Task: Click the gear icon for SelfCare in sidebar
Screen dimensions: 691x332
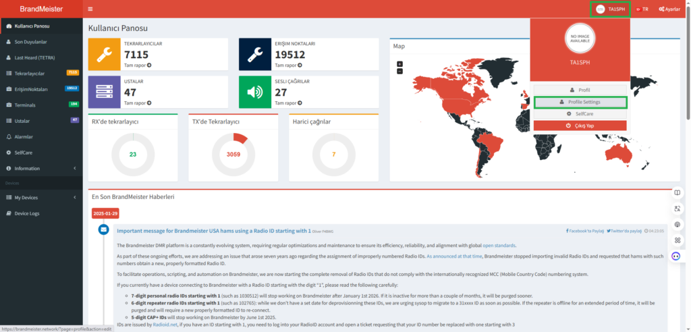Action: click(9, 153)
